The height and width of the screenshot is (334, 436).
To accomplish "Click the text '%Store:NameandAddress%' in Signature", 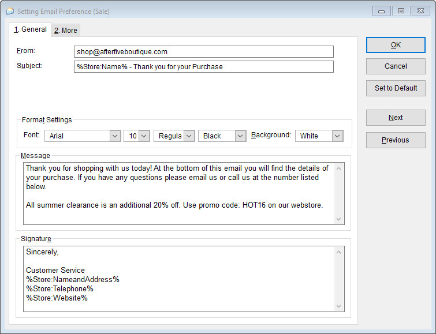I will click(x=73, y=280).
